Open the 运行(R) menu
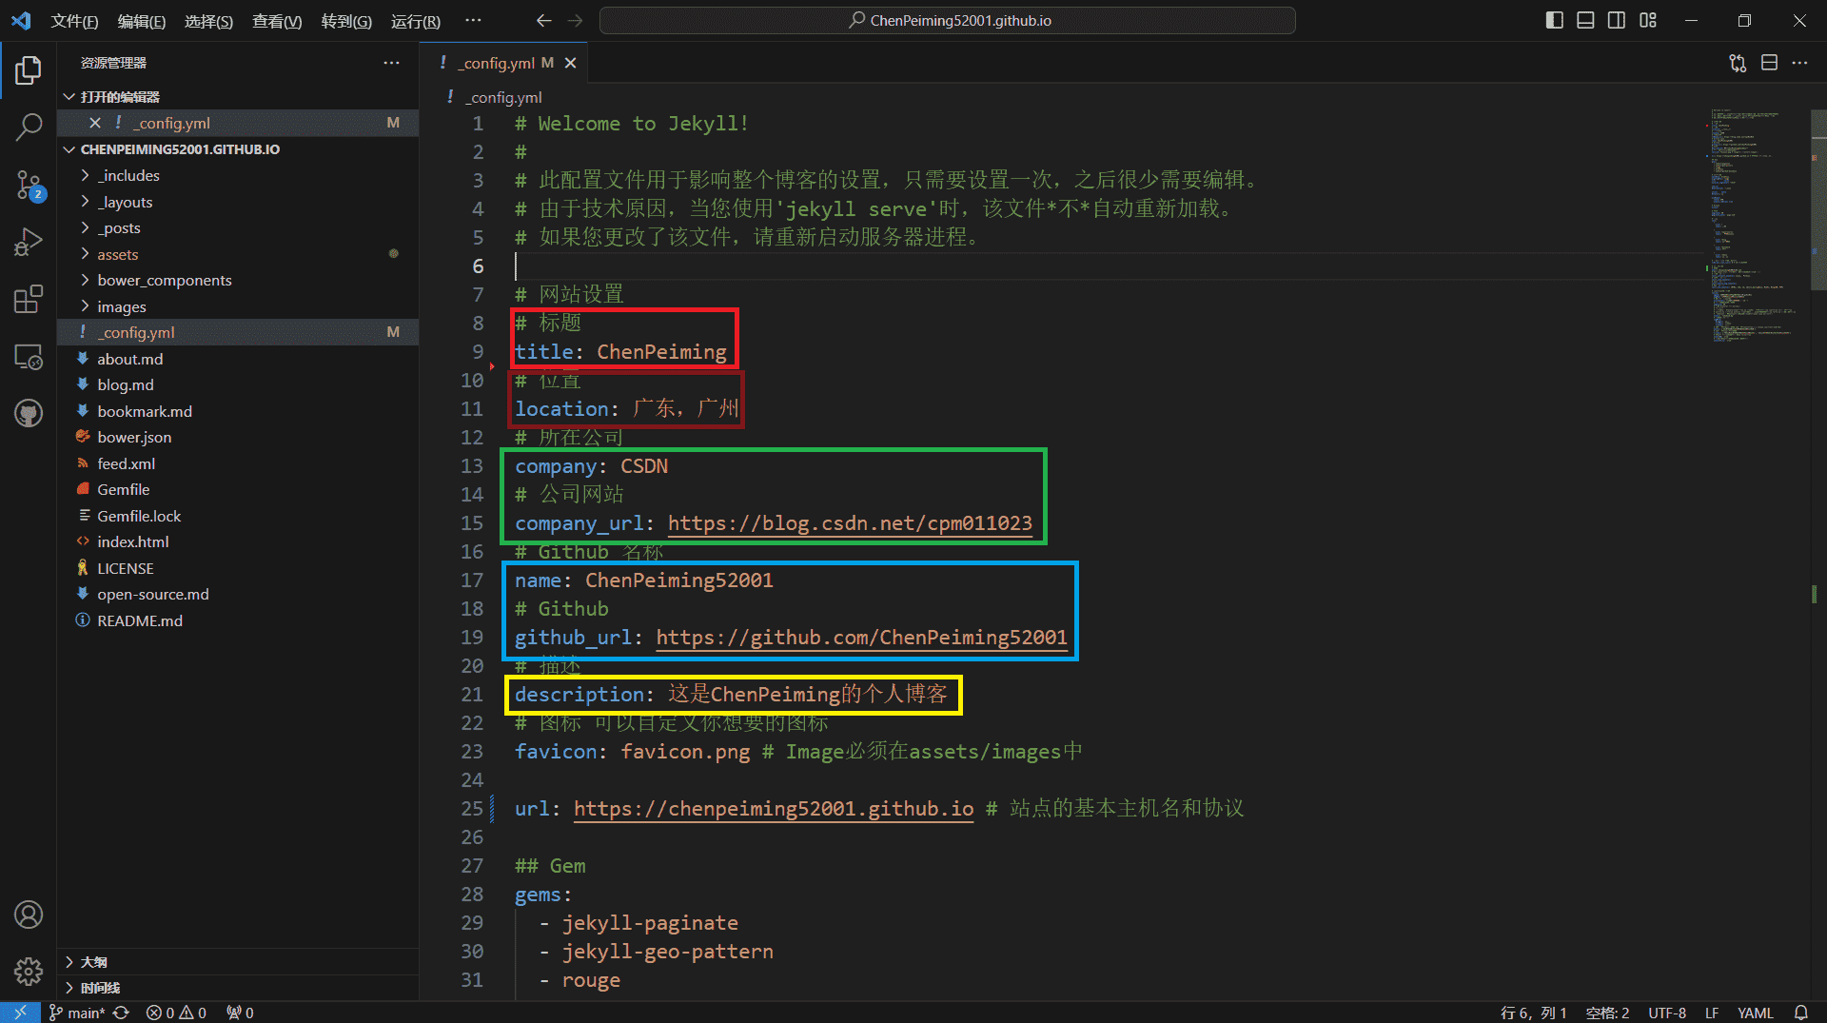Image resolution: width=1827 pixels, height=1023 pixels. coord(415,21)
